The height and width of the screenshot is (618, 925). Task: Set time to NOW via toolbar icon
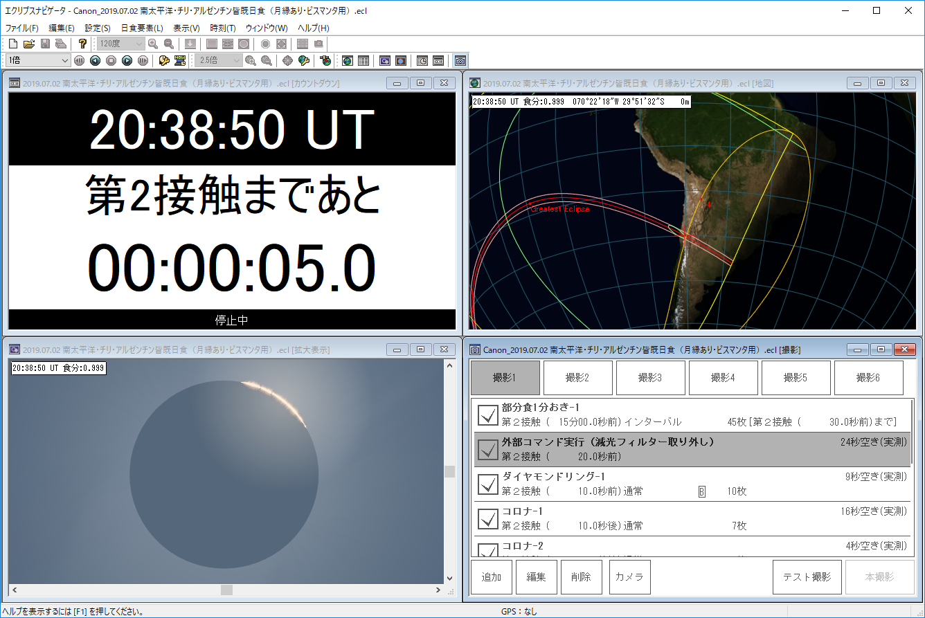coord(180,61)
